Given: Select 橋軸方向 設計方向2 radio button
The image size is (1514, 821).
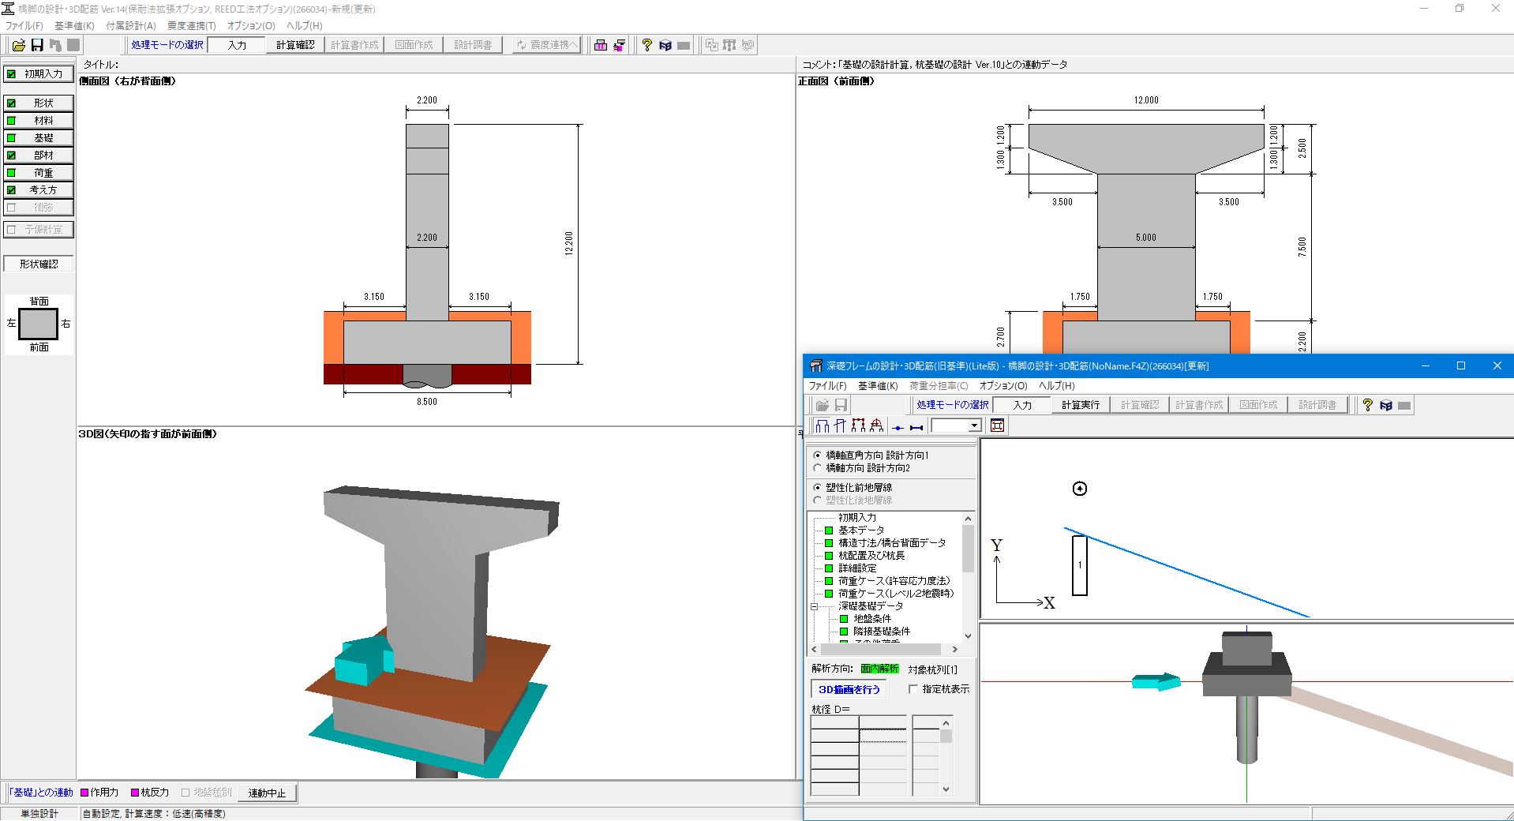Looking at the screenshot, I should [817, 468].
